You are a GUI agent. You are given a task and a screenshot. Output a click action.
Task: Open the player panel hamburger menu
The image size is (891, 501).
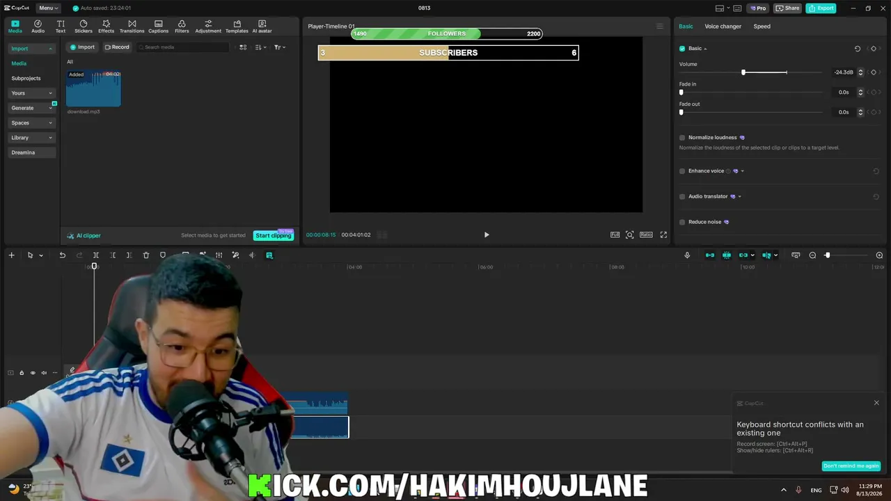[x=660, y=26]
